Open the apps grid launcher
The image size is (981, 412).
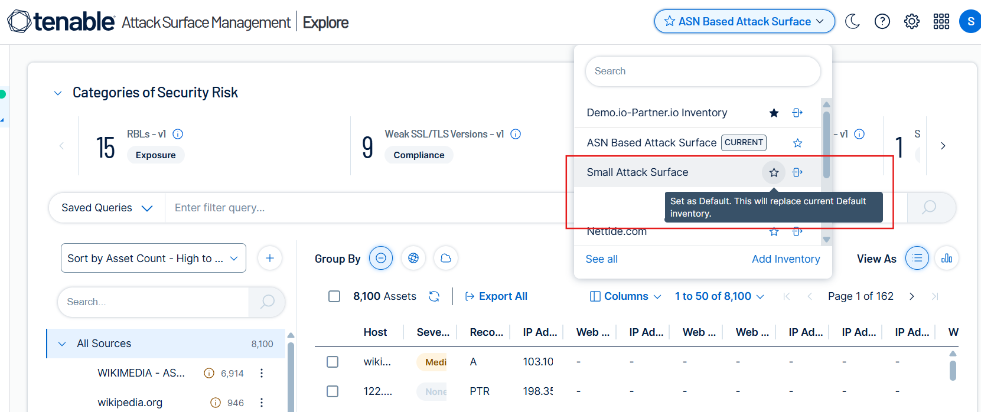[941, 22]
